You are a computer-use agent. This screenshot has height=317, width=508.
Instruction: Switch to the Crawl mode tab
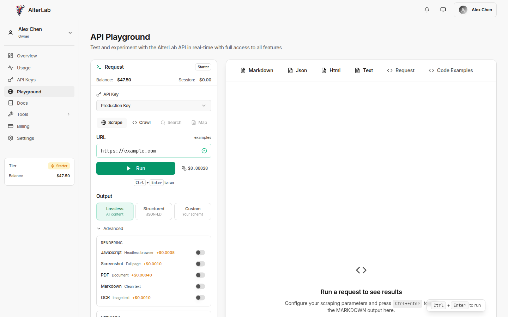coord(141,123)
